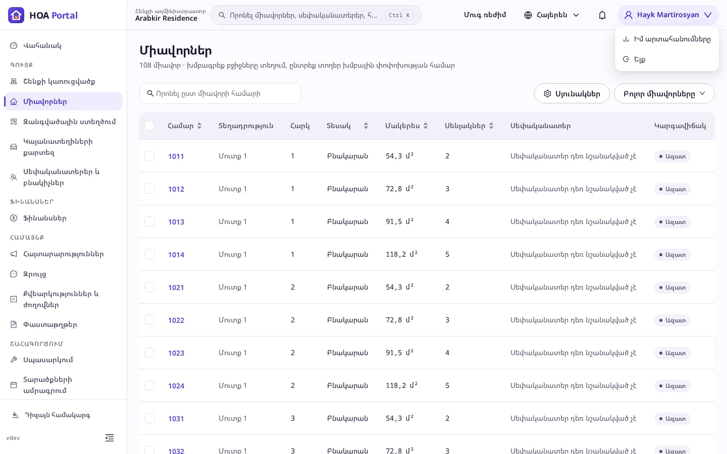727x454 pixels.
Task: Choose Ելք to log out
Action: 666,59
